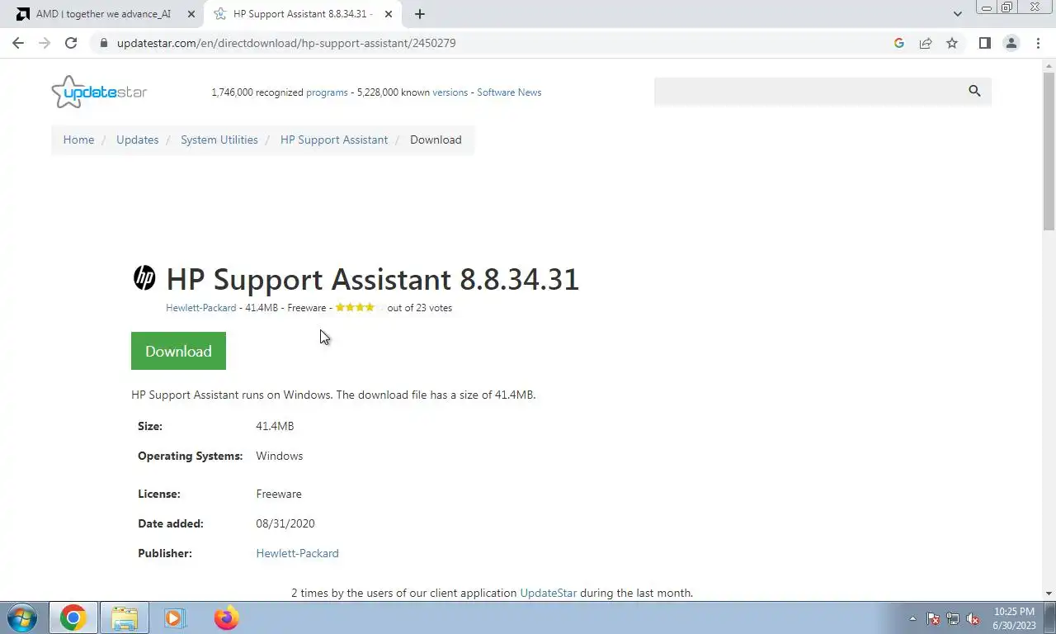Click the UpdateStar search magnifier icon

[974, 91]
